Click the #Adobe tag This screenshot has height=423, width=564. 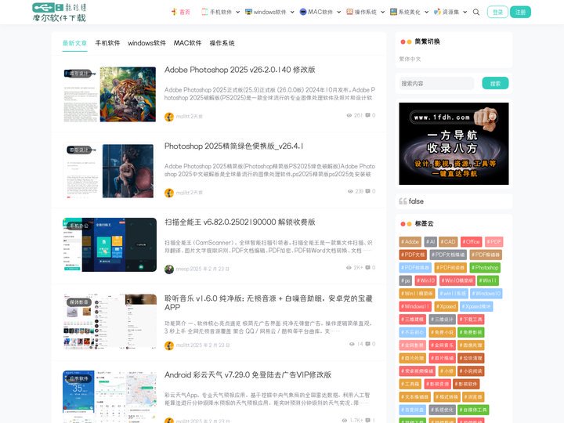pyautogui.click(x=410, y=242)
